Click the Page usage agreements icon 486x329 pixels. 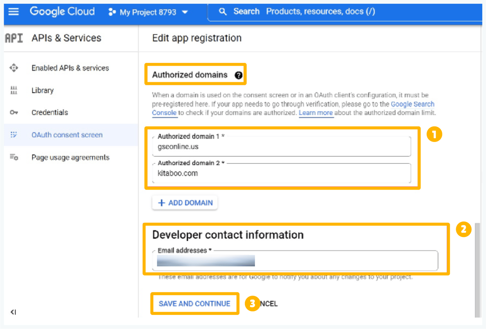[14, 157]
